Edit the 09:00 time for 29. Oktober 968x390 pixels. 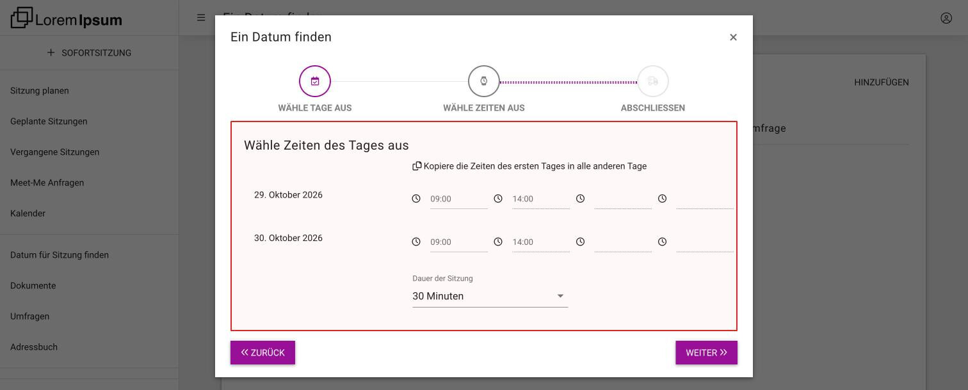coord(459,199)
